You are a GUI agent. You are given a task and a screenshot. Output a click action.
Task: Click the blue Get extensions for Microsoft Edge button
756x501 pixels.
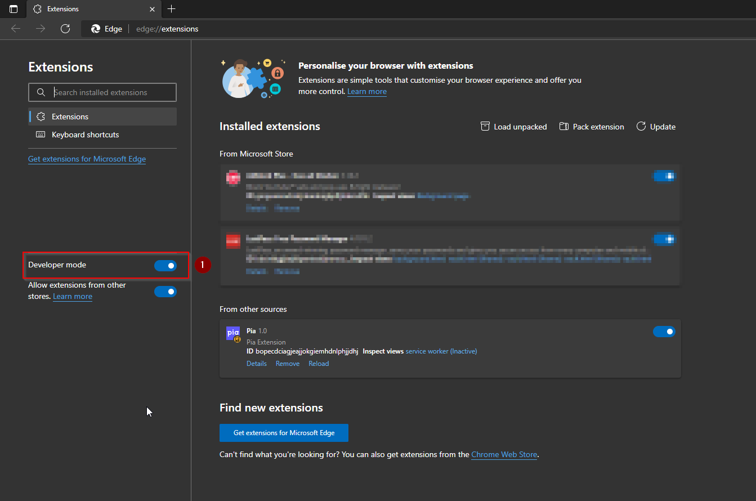point(284,433)
